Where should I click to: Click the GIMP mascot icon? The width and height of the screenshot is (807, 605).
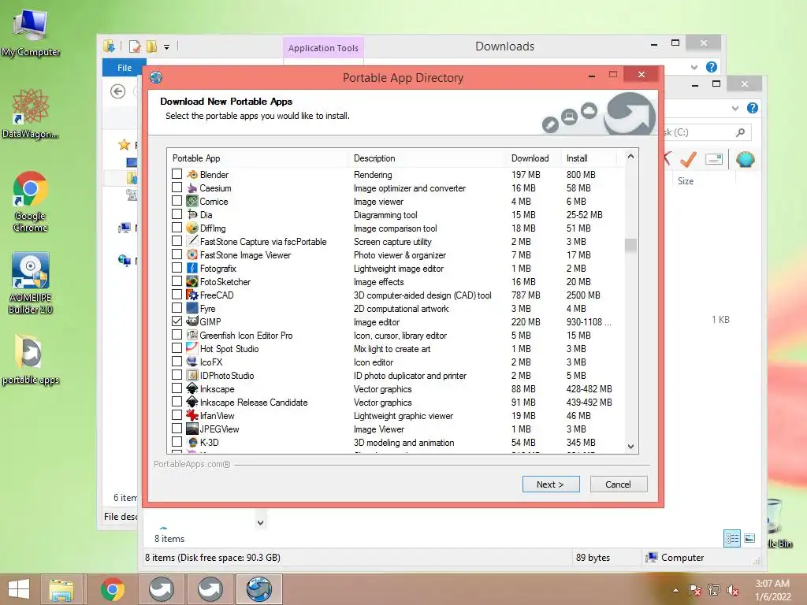[192, 321]
